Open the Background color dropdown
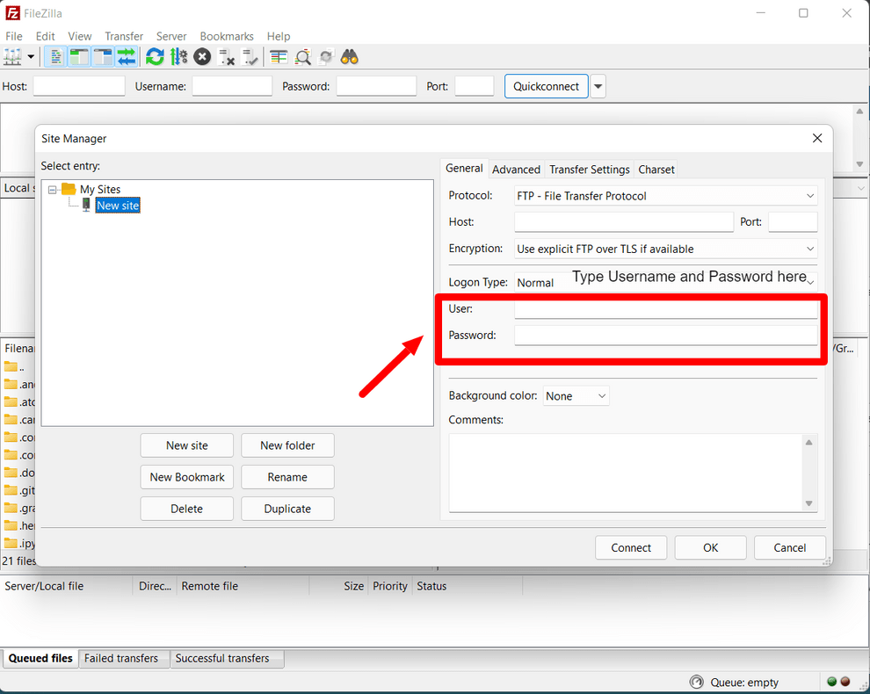The height and width of the screenshot is (694, 870). pyautogui.click(x=576, y=396)
